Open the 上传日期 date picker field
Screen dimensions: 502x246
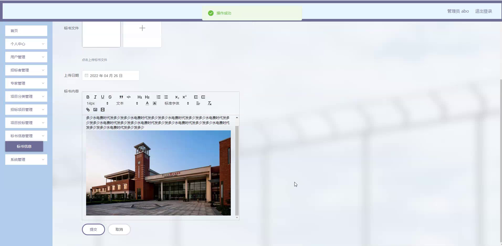111,75
